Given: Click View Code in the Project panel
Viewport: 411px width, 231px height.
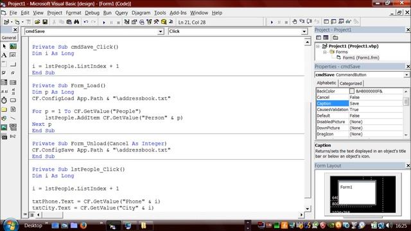Looking at the screenshot, I should click(319, 38).
